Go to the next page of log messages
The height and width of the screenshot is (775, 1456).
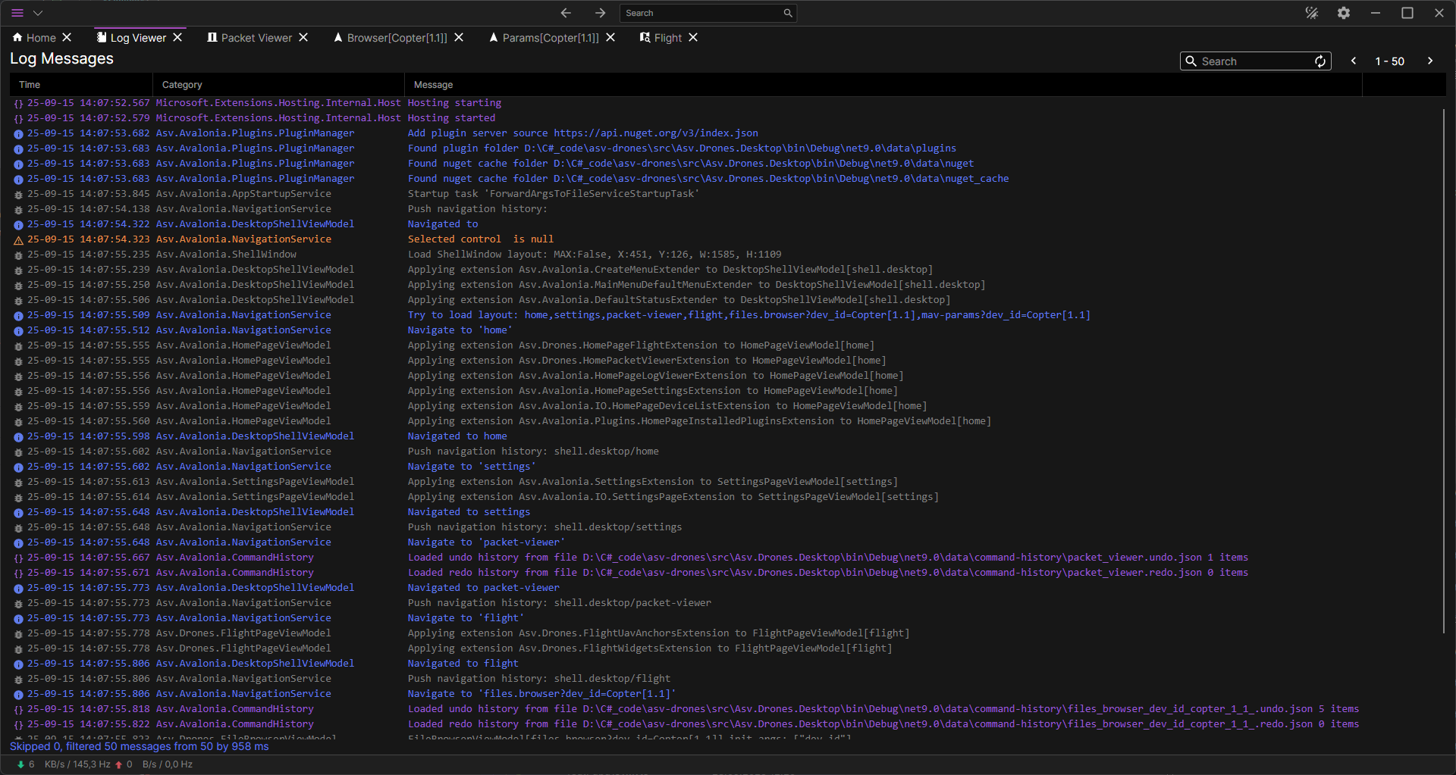1430,61
